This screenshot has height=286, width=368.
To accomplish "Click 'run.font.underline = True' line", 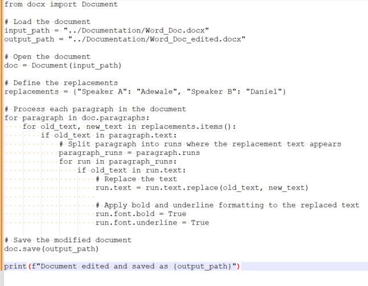I will point(152,223).
